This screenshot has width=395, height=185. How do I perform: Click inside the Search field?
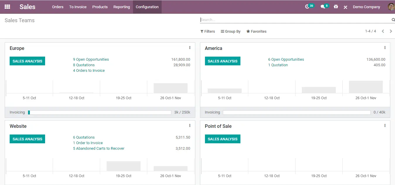coord(264,20)
